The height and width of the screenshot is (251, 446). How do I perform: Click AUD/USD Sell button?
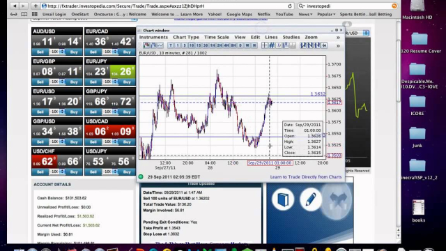(40, 52)
